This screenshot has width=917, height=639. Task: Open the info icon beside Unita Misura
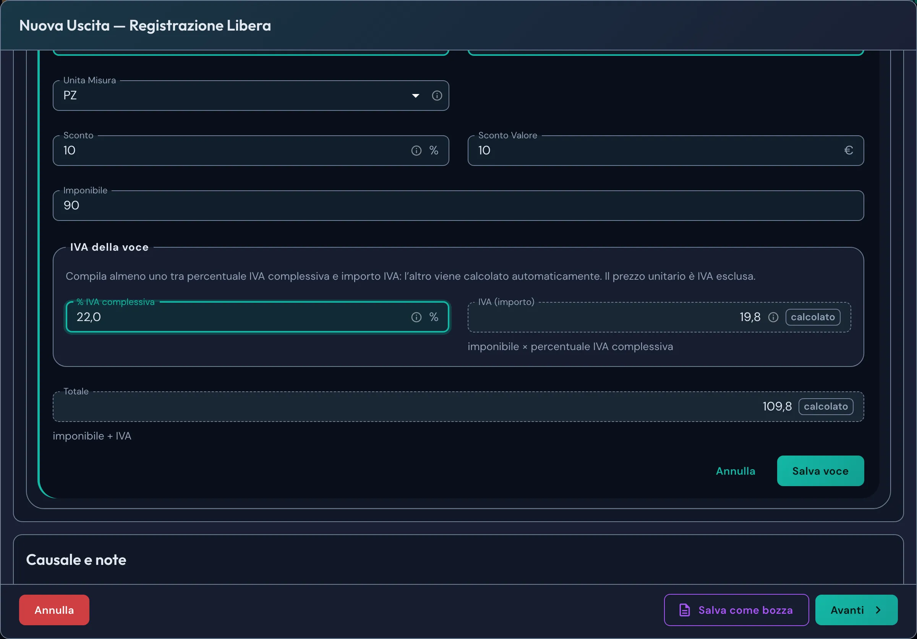click(437, 96)
